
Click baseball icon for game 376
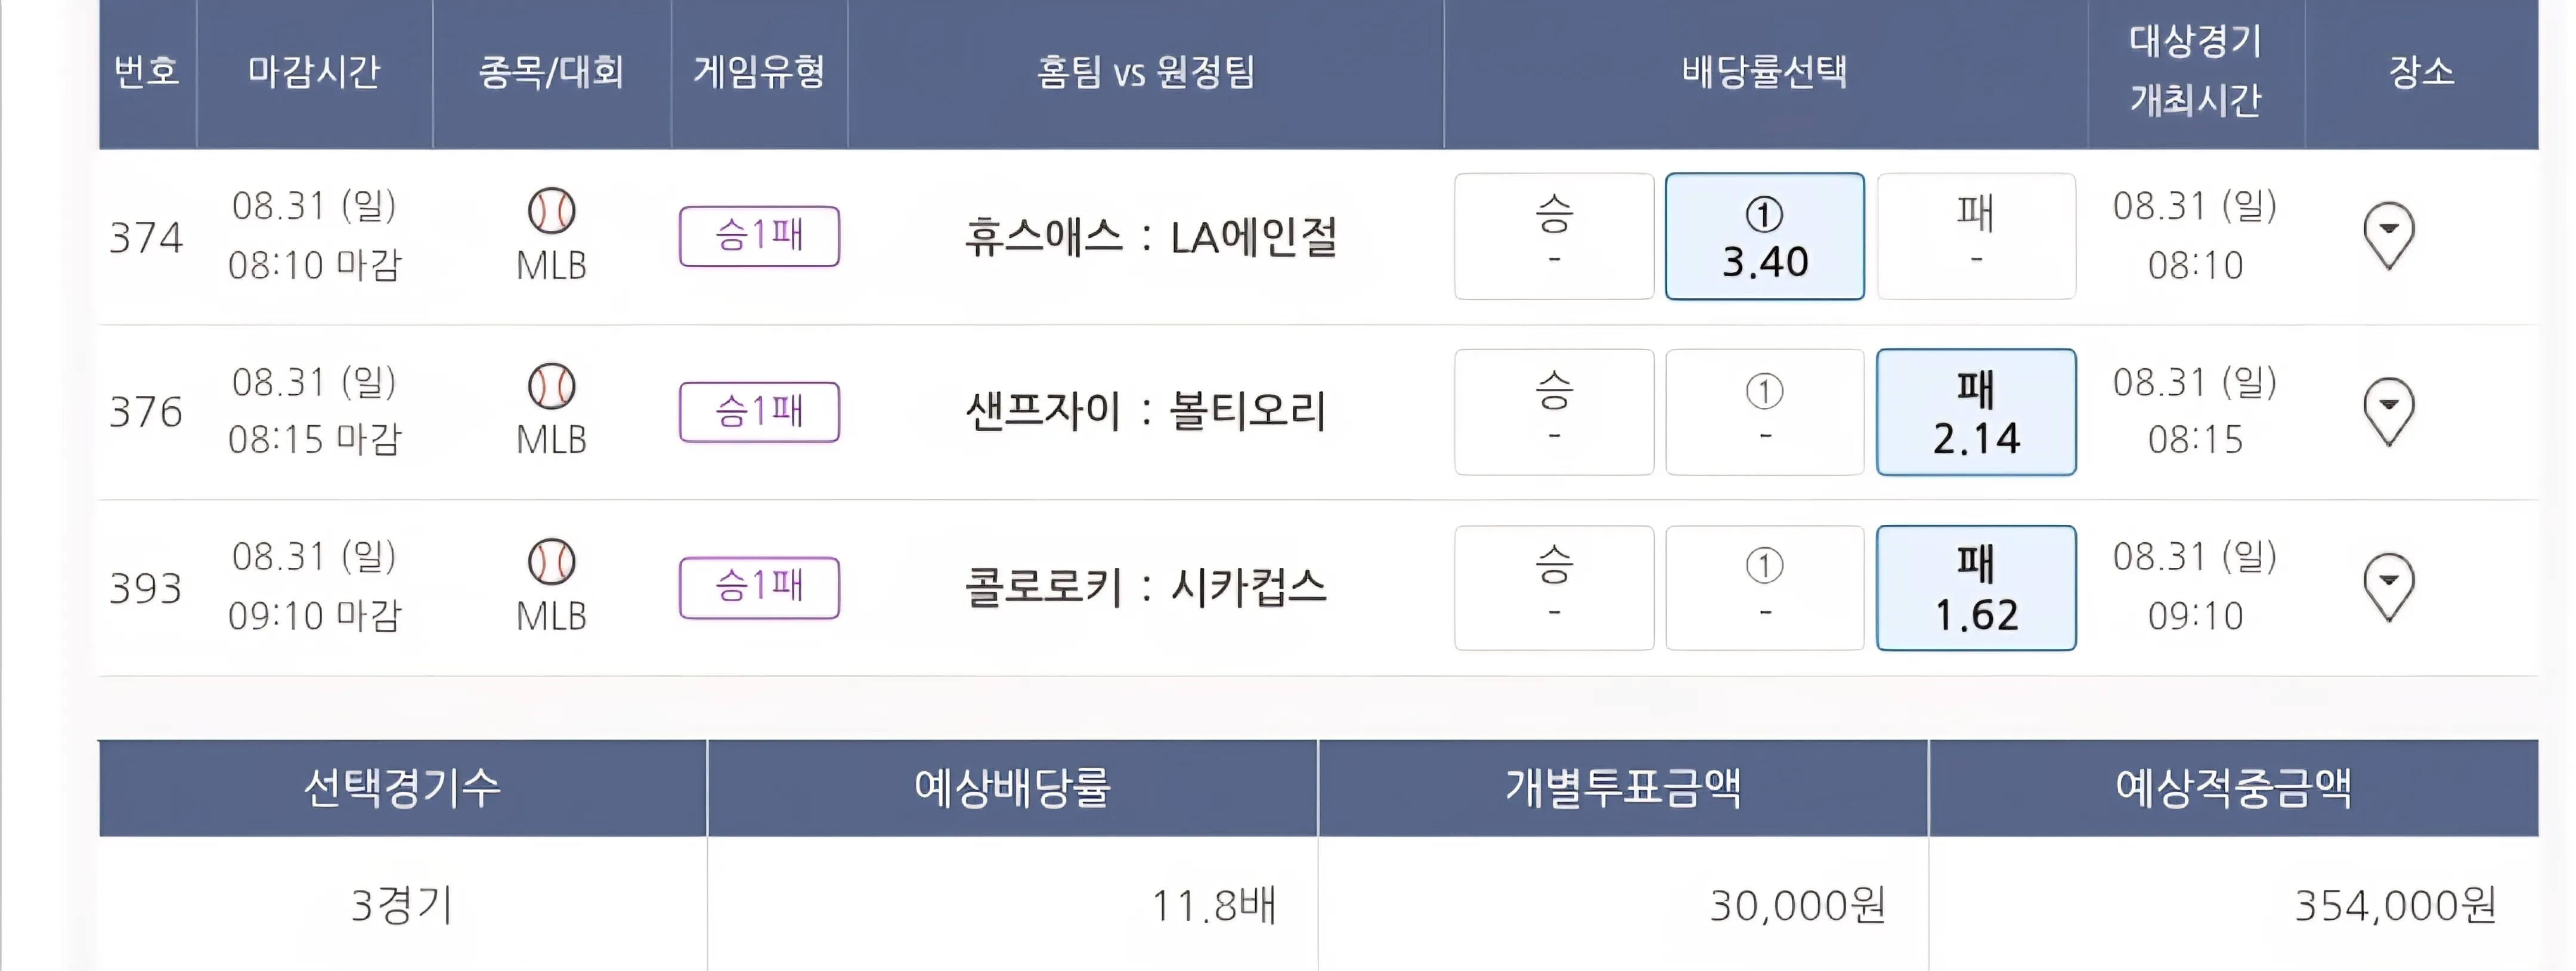551,386
